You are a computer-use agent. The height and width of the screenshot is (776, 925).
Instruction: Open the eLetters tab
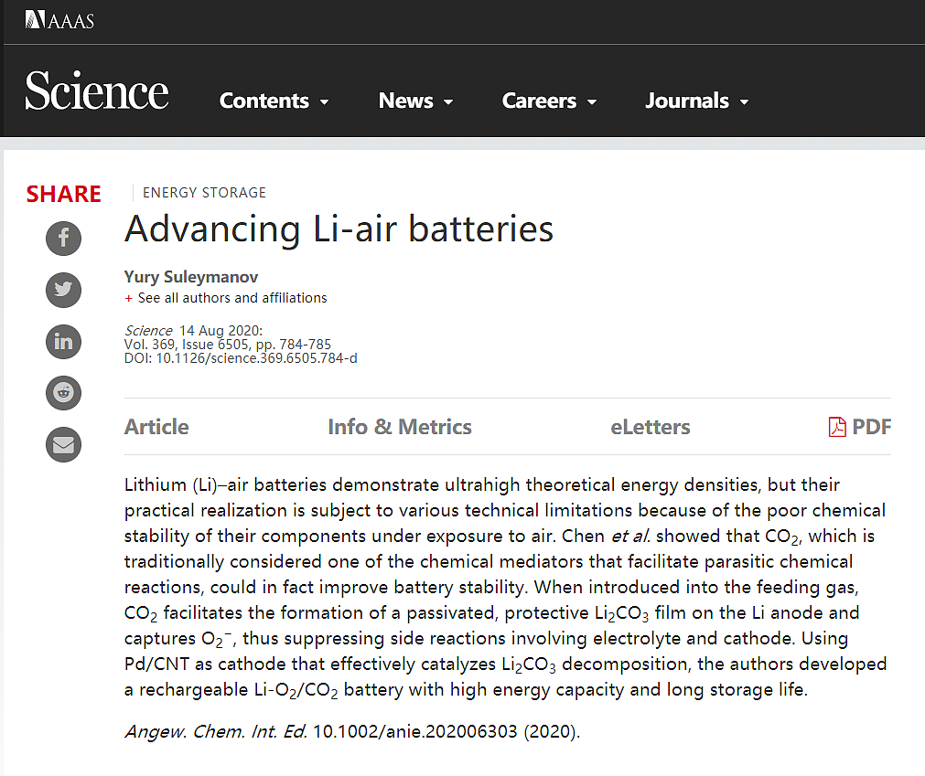click(651, 427)
